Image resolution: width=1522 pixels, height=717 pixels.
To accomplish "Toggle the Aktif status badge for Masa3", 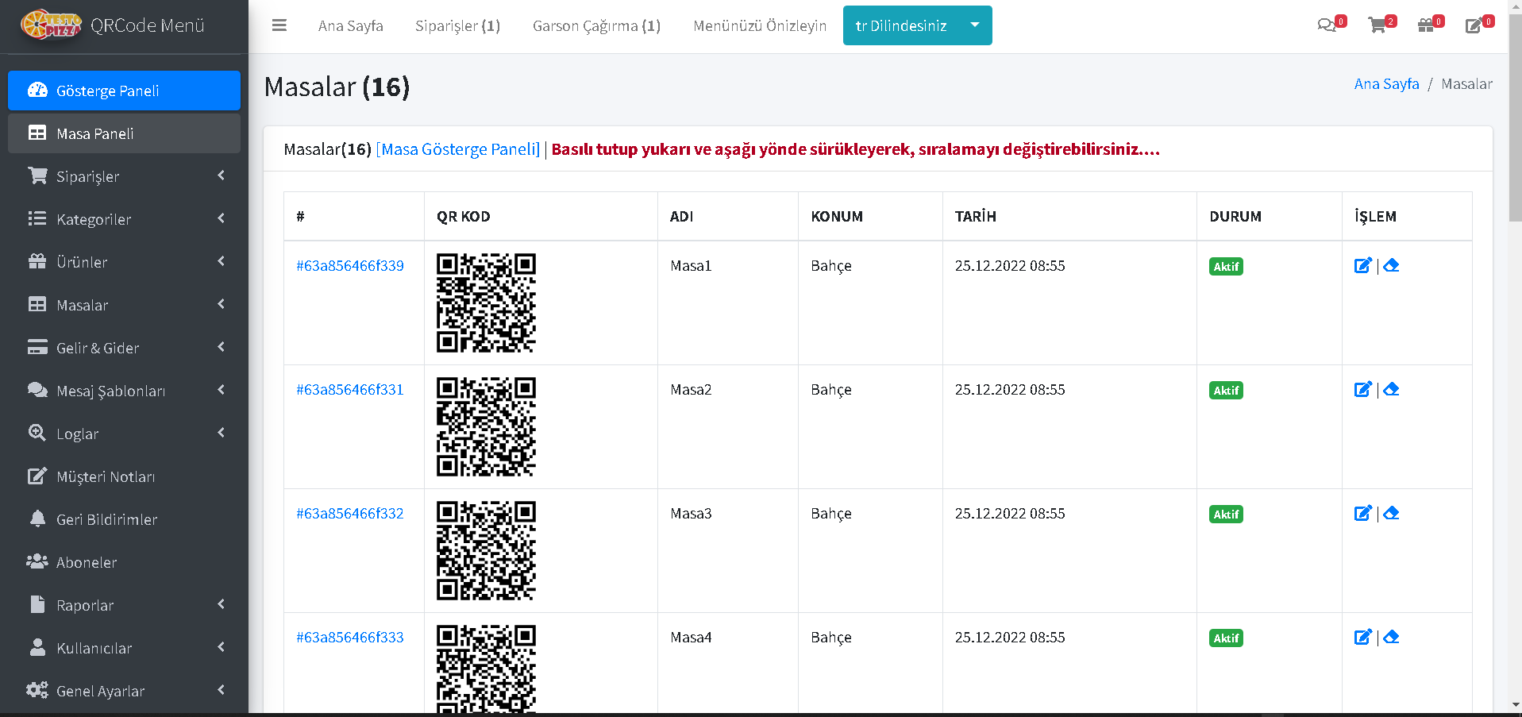I will [x=1226, y=515].
